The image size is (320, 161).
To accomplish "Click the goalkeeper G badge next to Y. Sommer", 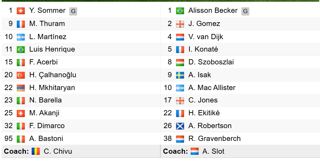I will tap(73, 11).
